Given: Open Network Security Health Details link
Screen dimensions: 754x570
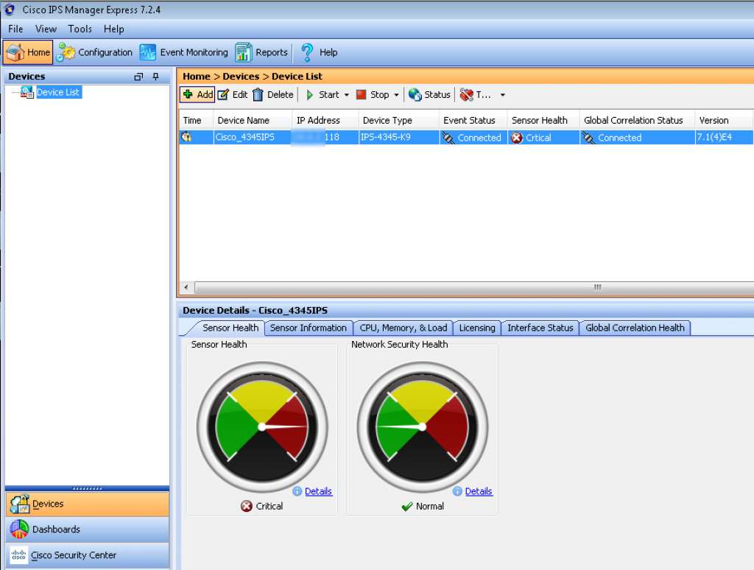Looking at the screenshot, I should pyautogui.click(x=479, y=491).
